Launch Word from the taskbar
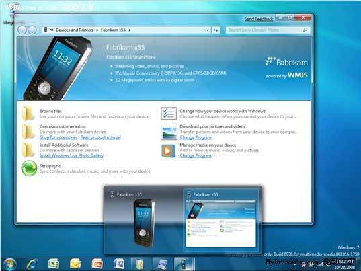 [119, 264]
